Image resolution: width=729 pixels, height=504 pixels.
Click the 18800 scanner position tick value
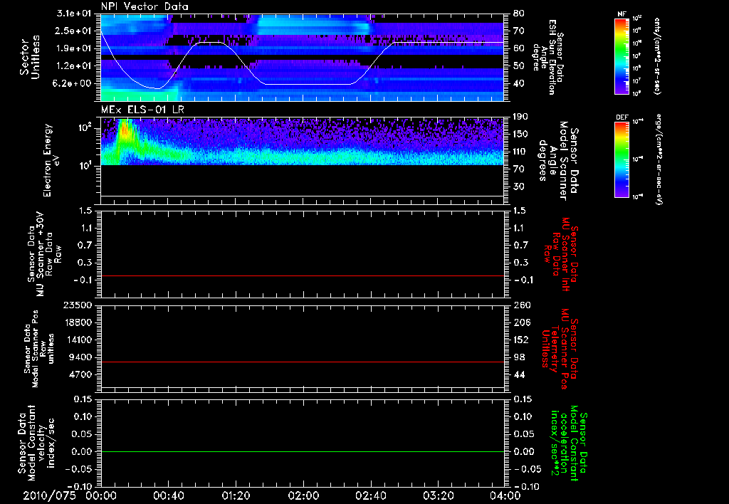[77, 322]
